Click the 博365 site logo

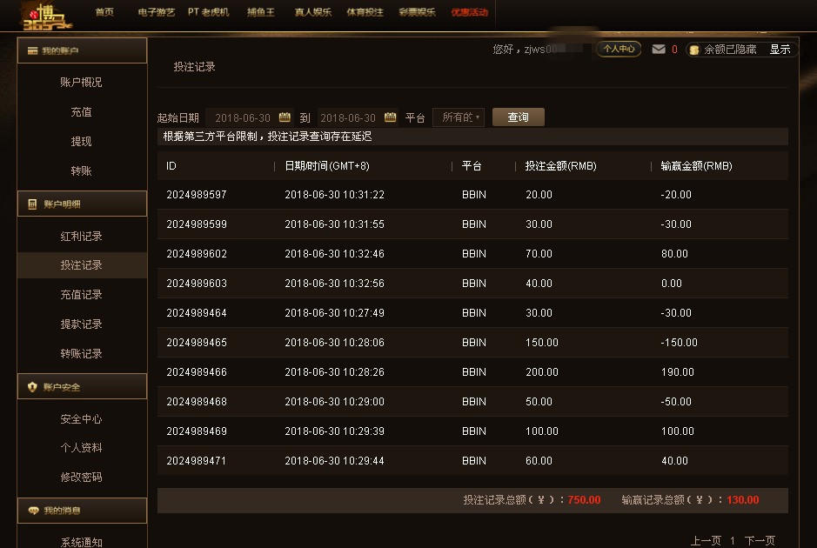(43, 15)
